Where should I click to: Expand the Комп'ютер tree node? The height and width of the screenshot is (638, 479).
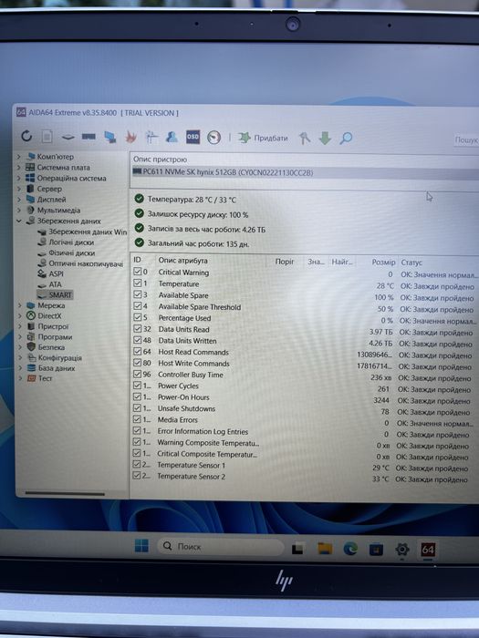[x=19, y=156]
